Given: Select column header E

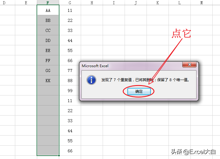Looking at the screenshot, I should coord(26,2).
